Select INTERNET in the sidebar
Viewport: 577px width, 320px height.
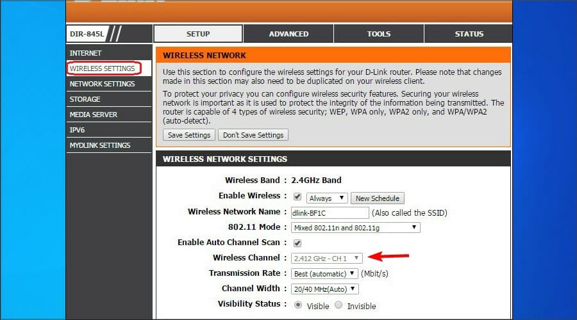(x=109, y=53)
